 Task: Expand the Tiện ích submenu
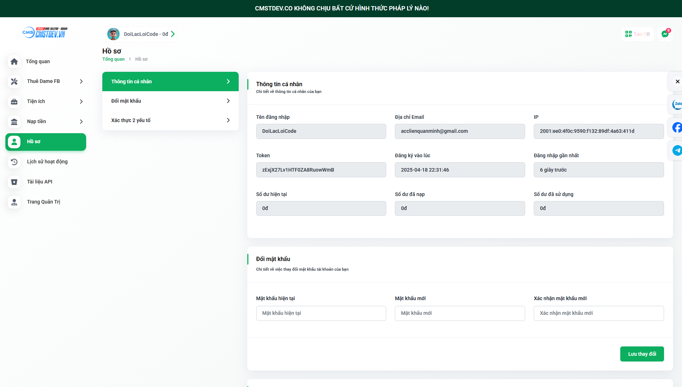click(x=81, y=102)
